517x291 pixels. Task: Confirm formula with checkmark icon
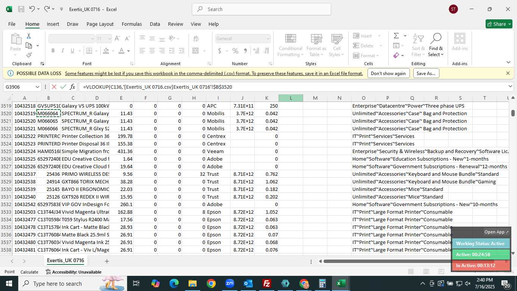point(63,87)
